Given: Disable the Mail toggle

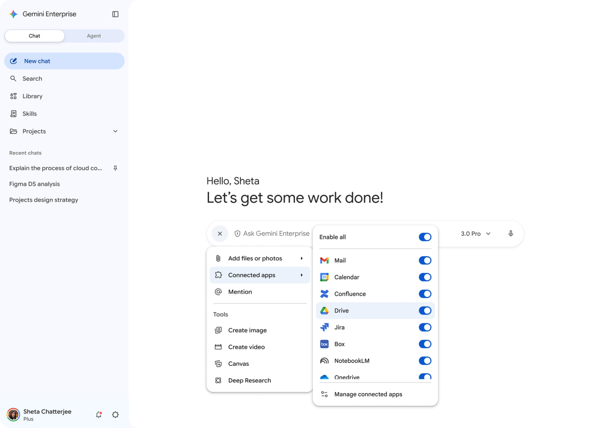Looking at the screenshot, I should [425, 260].
